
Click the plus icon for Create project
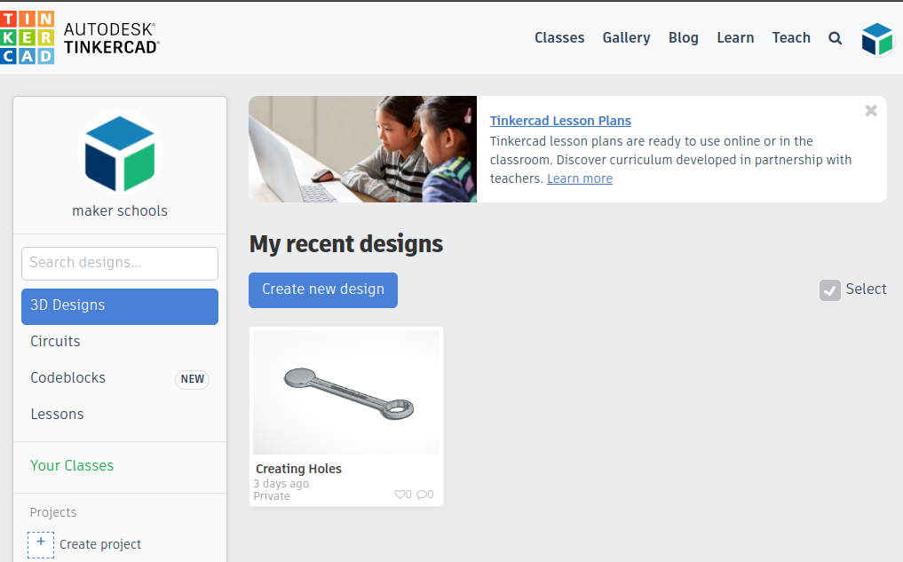[41, 545]
